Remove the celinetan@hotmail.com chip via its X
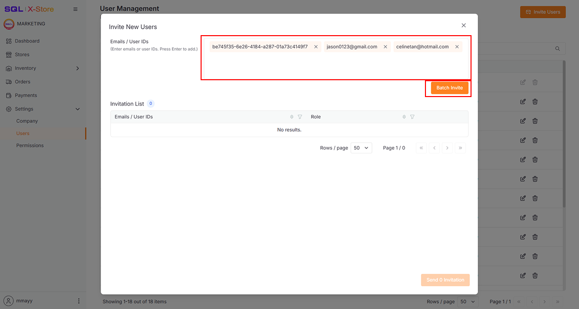 457,47
